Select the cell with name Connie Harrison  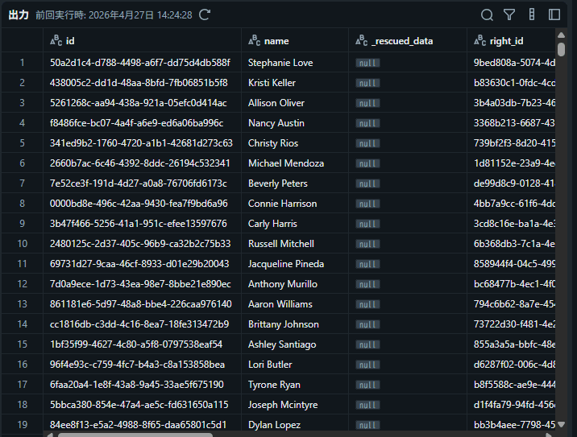(x=295, y=204)
